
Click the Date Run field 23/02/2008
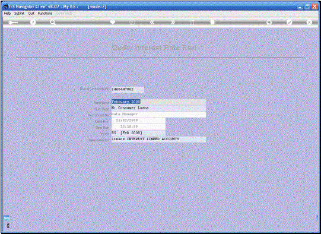pyautogui.click(x=138, y=121)
